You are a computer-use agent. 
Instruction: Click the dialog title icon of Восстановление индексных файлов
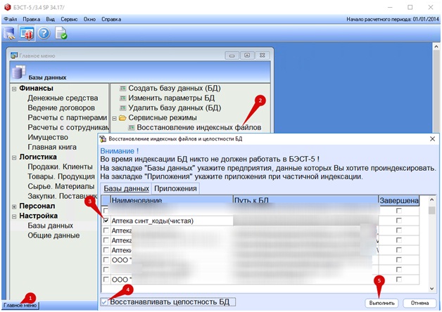click(103, 138)
